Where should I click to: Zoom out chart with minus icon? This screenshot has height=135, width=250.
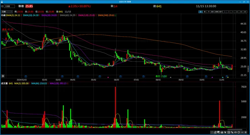point(242,132)
